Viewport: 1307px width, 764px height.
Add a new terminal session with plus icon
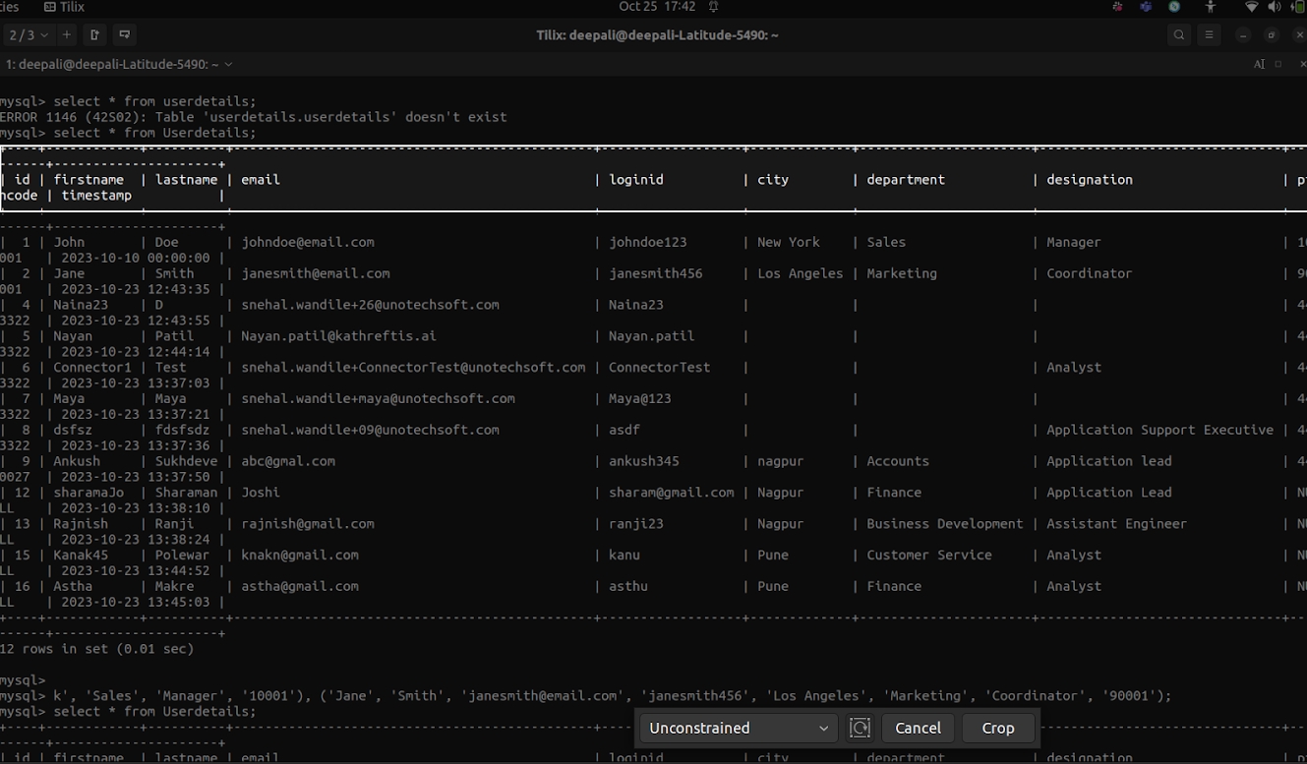click(67, 35)
